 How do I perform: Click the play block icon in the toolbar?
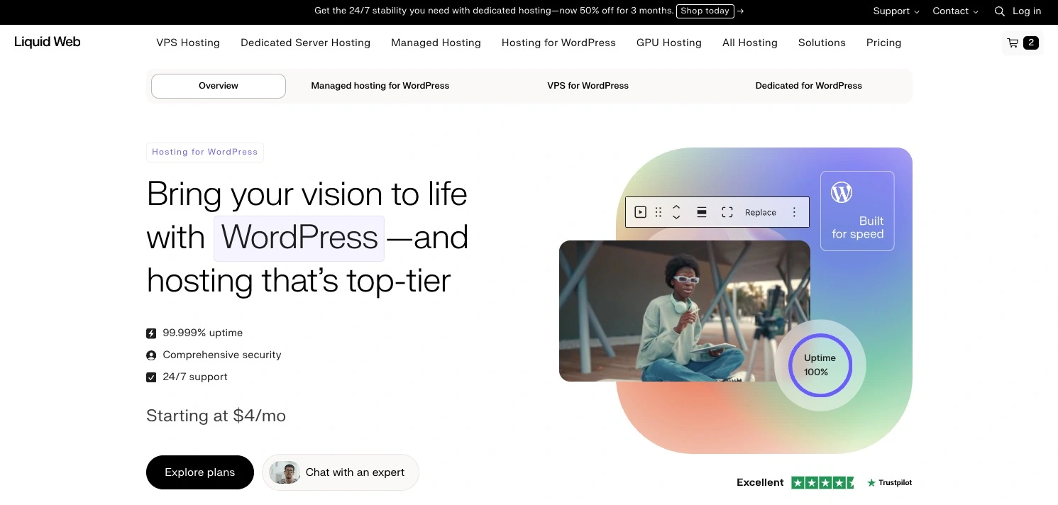(640, 212)
